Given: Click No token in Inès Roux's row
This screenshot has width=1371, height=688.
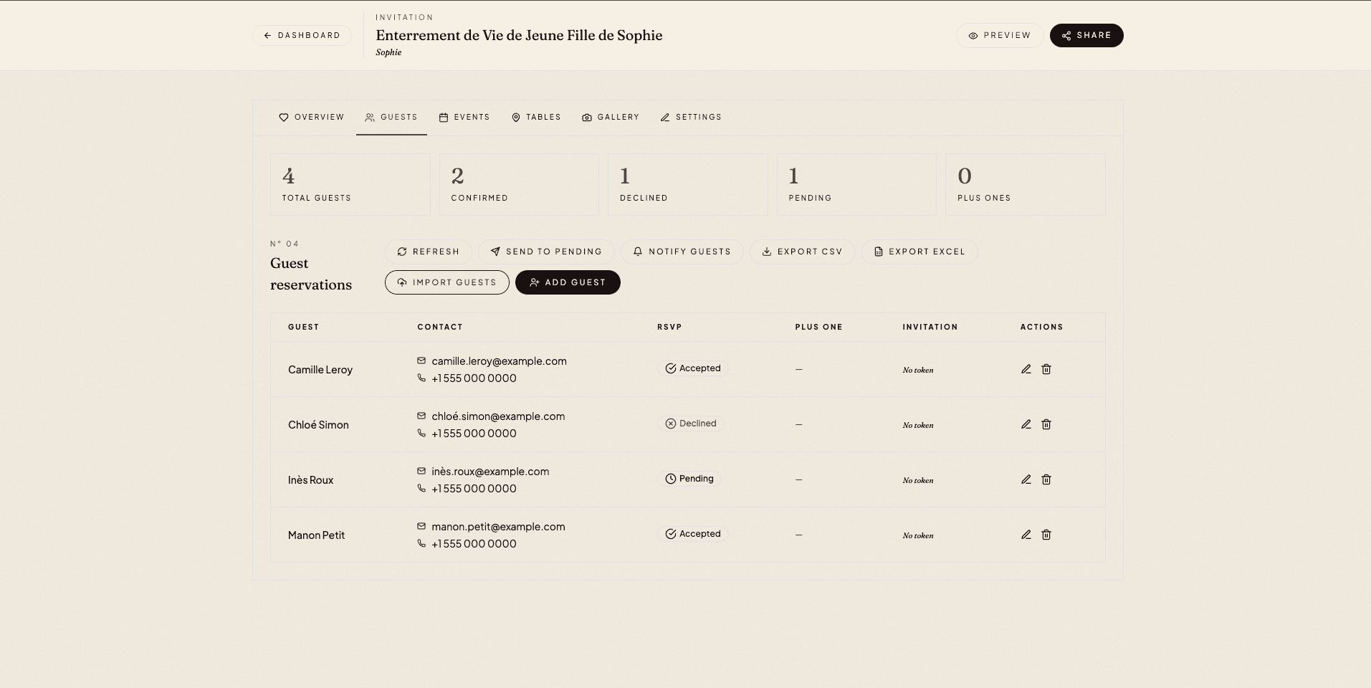Looking at the screenshot, I should tap(918, 480).
